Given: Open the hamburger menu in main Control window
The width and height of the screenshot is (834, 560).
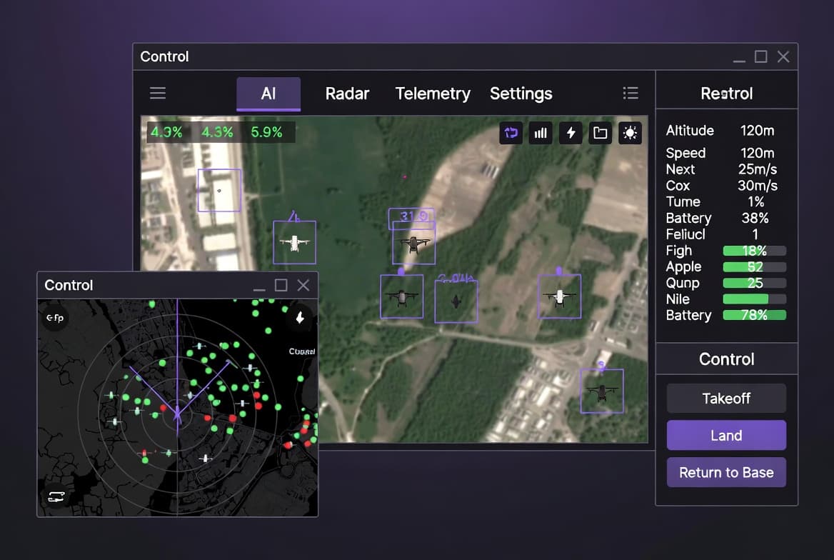Looking at the screenshot, I should 157,93.
